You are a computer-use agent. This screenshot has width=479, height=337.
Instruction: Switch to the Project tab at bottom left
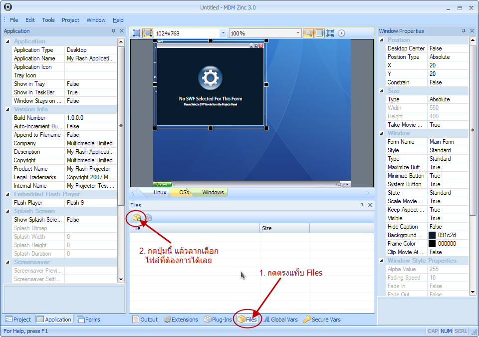[18, 320]
